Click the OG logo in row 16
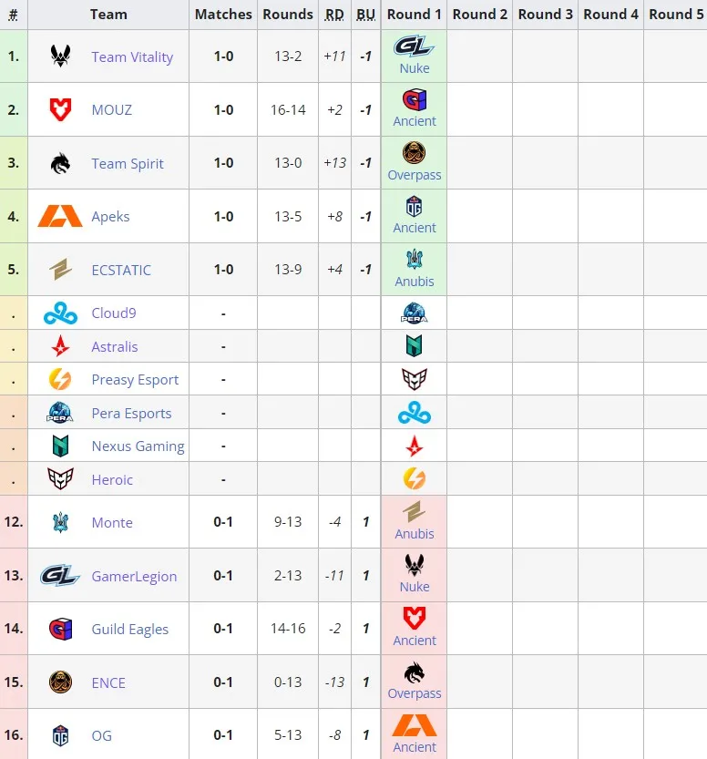 coord(60,735)
